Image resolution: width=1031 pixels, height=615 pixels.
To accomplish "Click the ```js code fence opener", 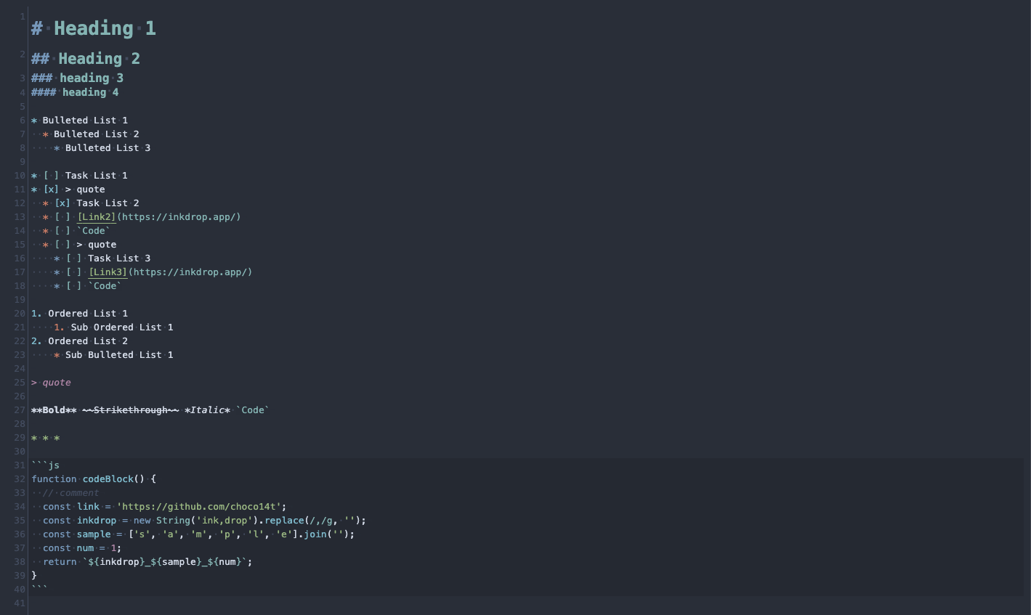I will point(46,465).
